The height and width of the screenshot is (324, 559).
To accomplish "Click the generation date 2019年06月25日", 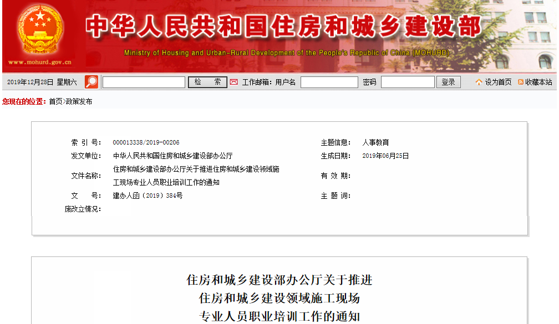I will click(x=385, y=156).
